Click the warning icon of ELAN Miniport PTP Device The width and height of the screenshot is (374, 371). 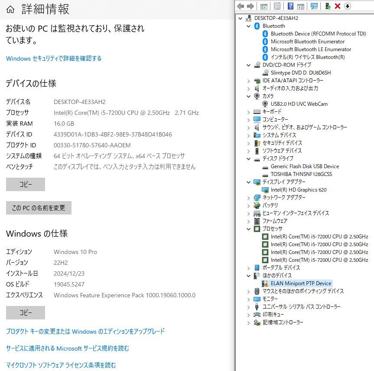tap(265, 283)
